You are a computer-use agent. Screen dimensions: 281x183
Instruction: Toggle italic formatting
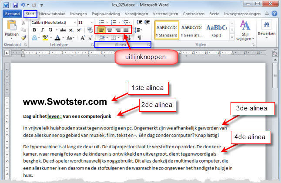click(x=42, y=30)
